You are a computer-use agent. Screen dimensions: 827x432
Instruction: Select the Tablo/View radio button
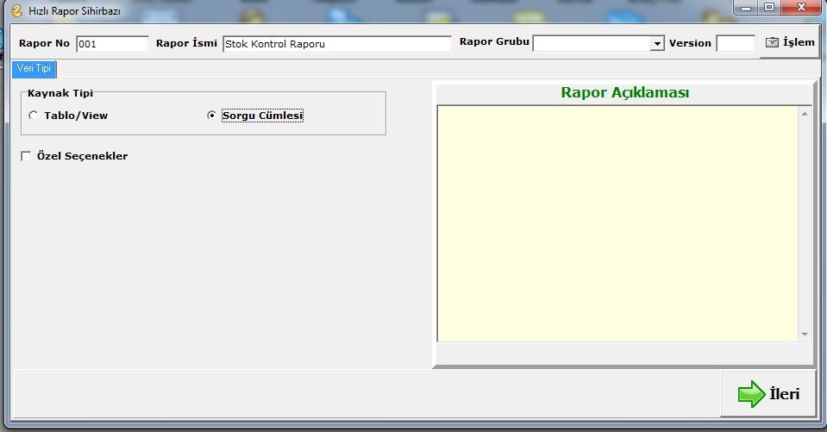(x=34, y=116)
